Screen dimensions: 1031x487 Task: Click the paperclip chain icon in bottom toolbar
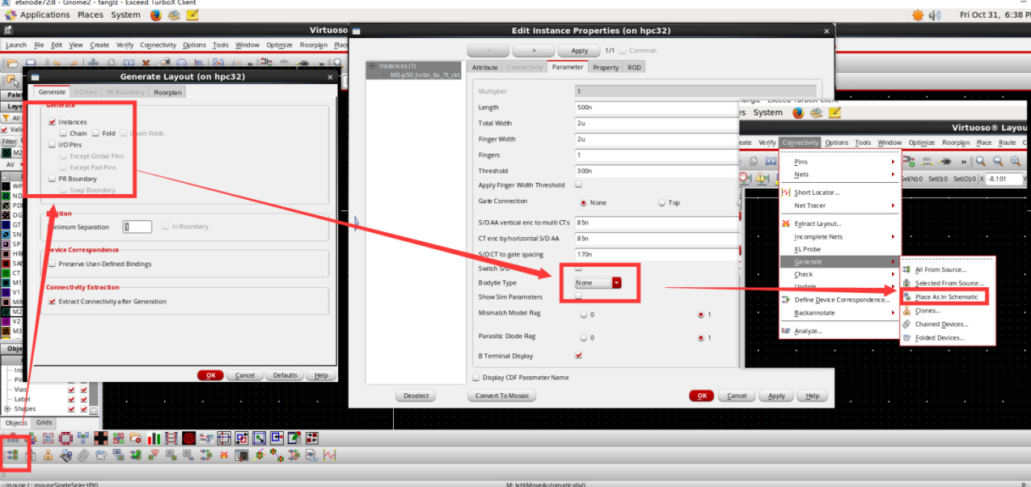[x=83, y=455]
